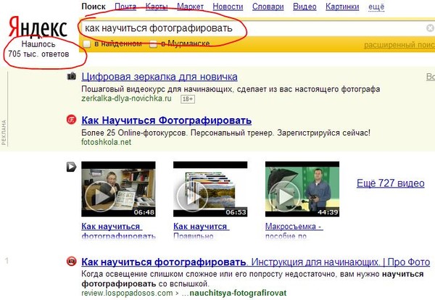
Task: Open the Картинки service link
Action: [x=342, y=7]
